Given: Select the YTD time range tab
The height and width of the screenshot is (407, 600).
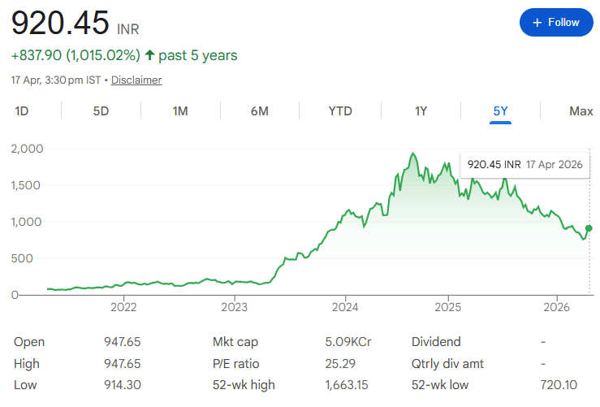Looking at the screenshot, I should (340, 111).
